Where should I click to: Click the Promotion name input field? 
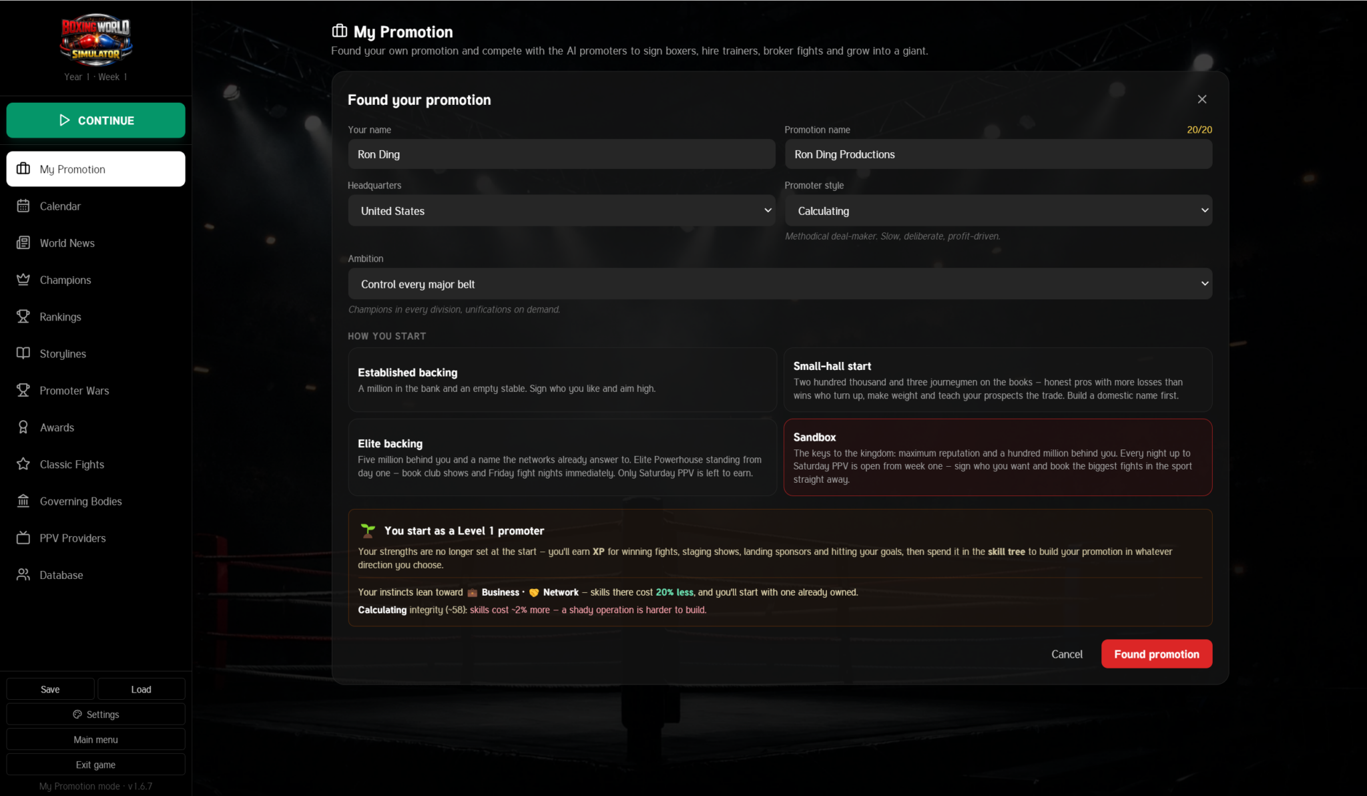tap(999, 154)
